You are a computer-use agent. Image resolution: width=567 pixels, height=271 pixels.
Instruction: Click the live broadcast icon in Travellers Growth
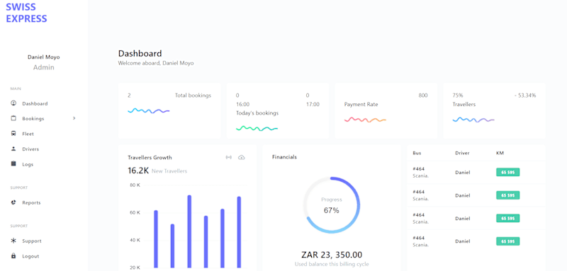228,157
